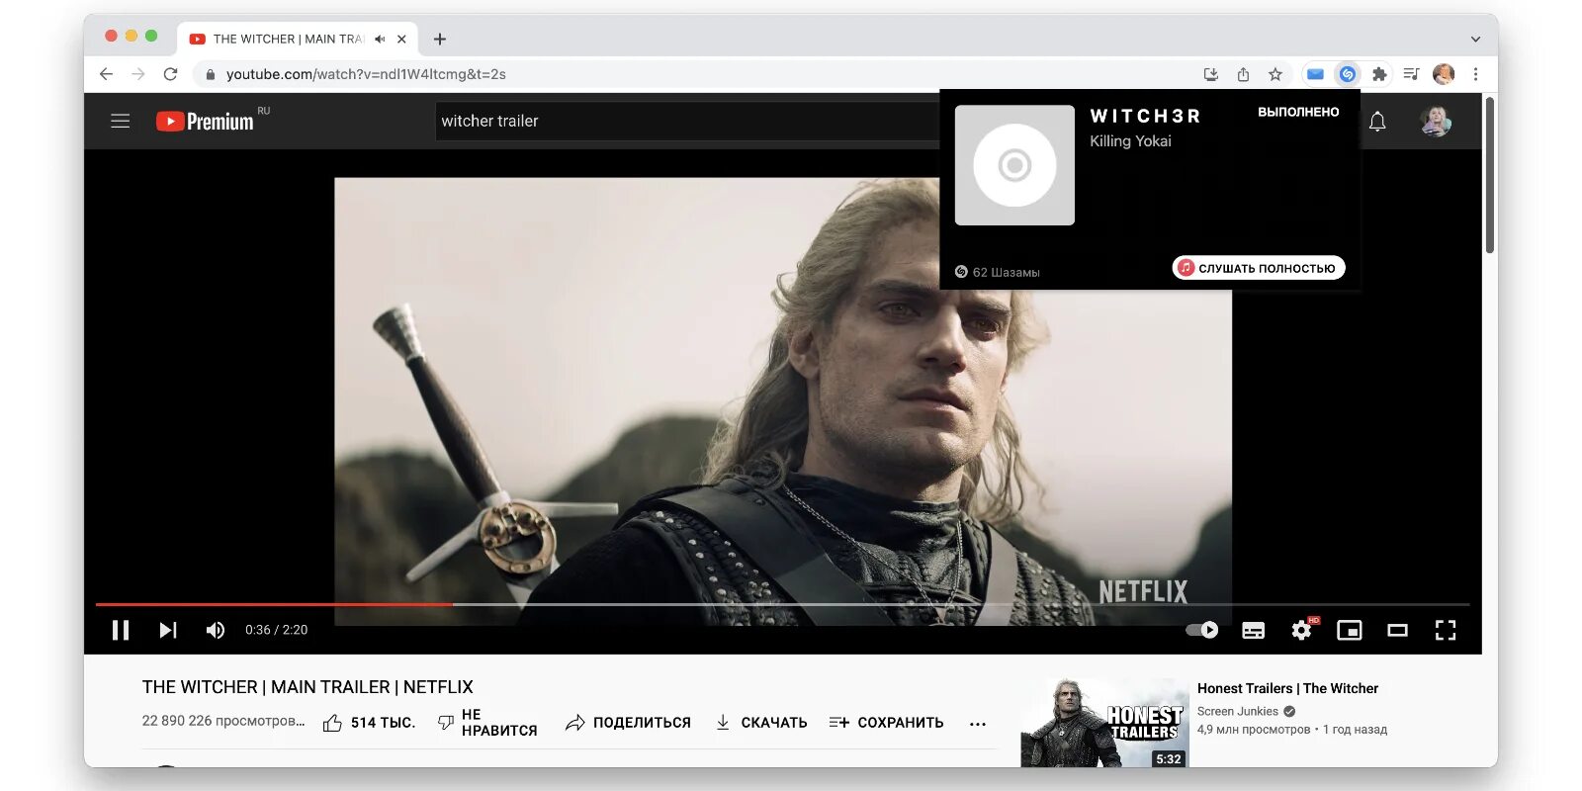The height and width of the screenshot is (791, 1582).
Task: Click share page icon in address bar
Action: 1243,74
